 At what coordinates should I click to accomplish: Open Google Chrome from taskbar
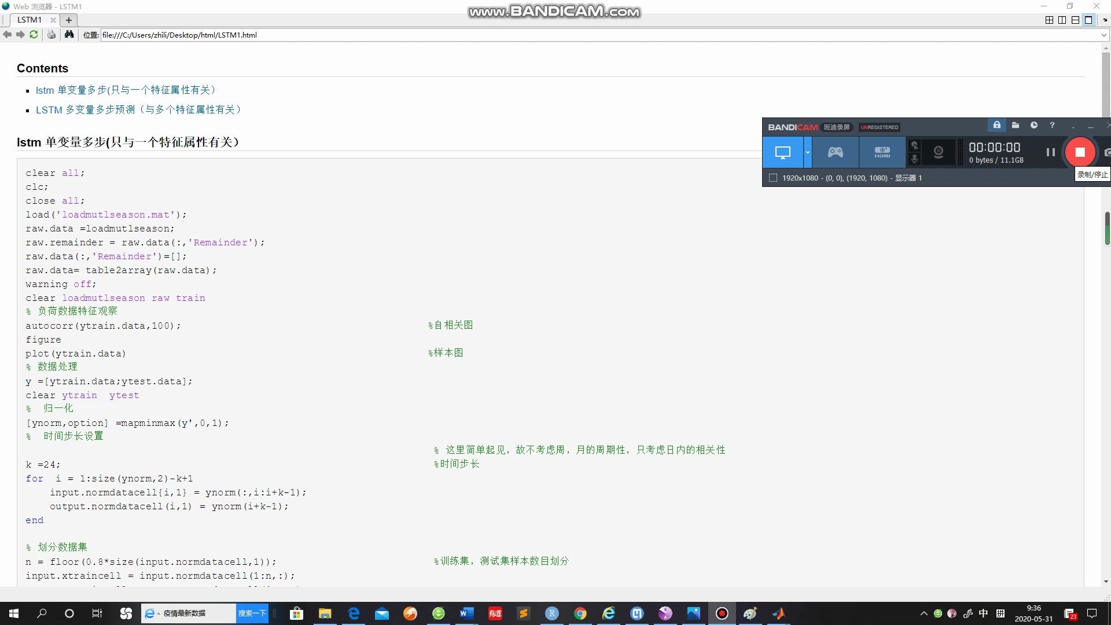(580, 613)
